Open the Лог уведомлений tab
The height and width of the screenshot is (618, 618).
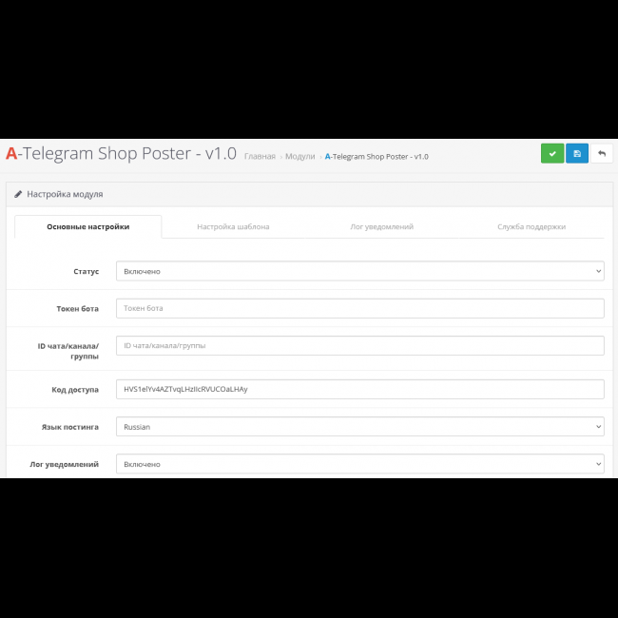point(381,227)
